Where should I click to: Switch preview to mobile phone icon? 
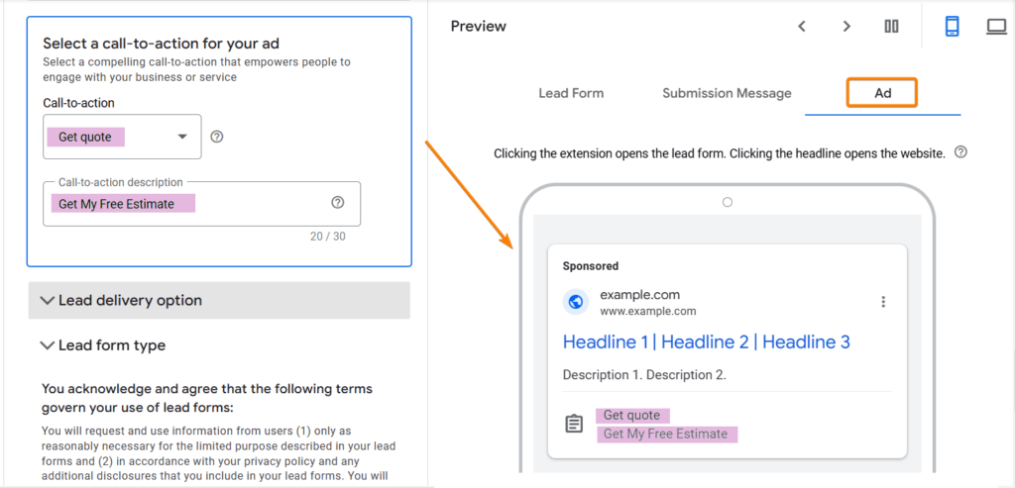tap(952, 27)
